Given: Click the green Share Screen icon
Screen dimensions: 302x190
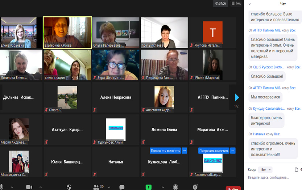Looking at the screenshot, I should [x=149, y=187].
